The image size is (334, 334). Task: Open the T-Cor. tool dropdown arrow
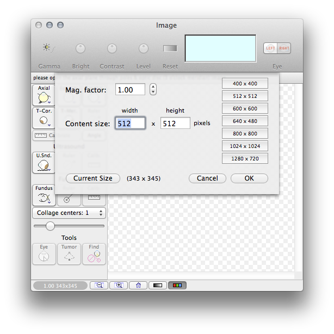point(49,125)
